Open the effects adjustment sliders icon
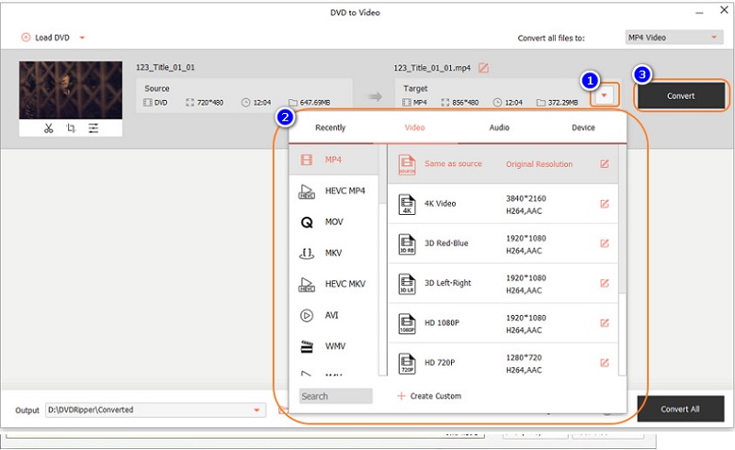This screenshot has width=735, height=450. 93,129
